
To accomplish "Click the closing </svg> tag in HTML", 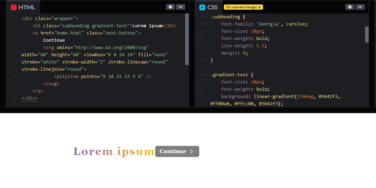I will coord(51,83).
